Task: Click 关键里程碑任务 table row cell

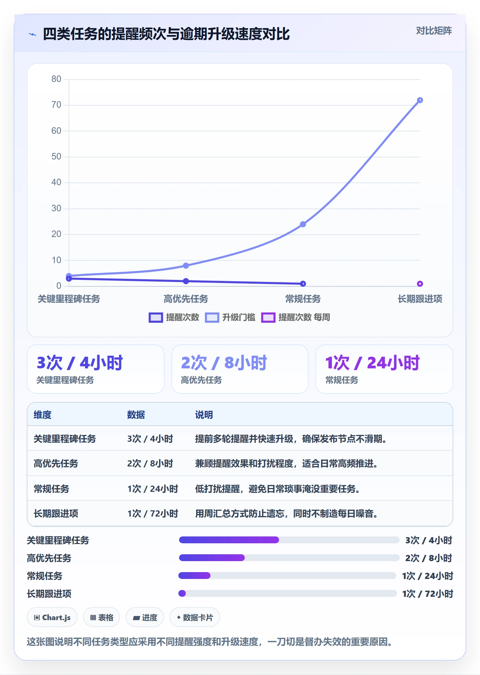Action: (64, 439)
